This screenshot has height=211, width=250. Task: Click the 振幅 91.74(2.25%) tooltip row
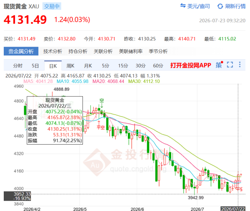point(55,141)
